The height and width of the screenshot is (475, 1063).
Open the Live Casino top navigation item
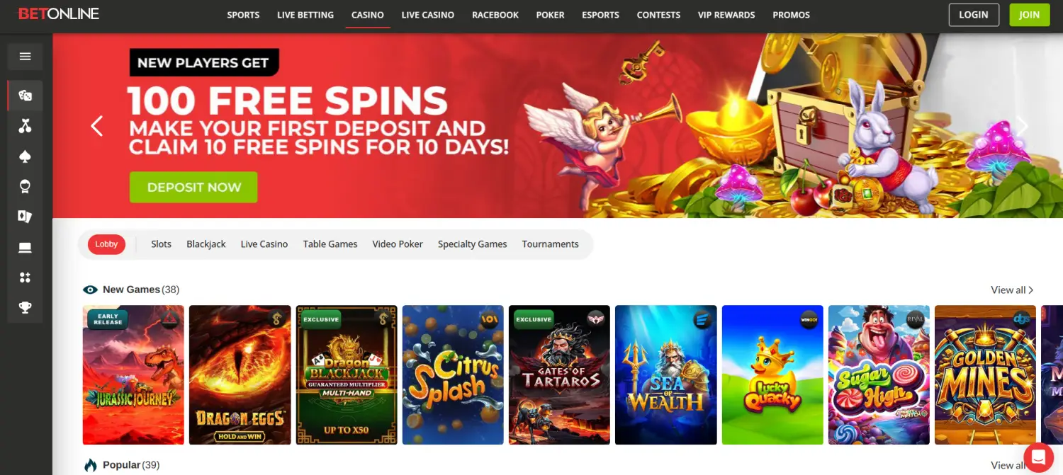click(x=428, y=14)
